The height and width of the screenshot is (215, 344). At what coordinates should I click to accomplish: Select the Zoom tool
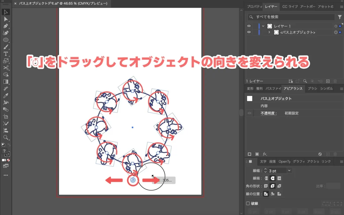[x=6, y=137]
